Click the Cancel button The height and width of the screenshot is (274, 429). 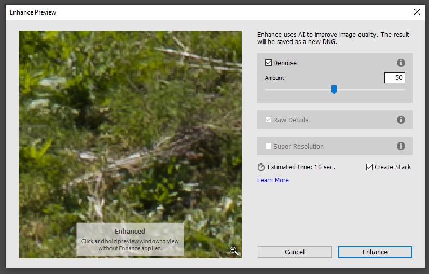pos(295,252)
